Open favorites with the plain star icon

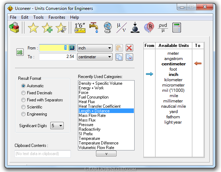click(33, 28)
